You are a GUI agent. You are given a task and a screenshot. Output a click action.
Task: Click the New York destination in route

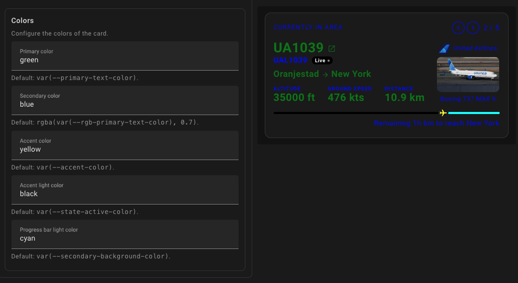point(351,74)
